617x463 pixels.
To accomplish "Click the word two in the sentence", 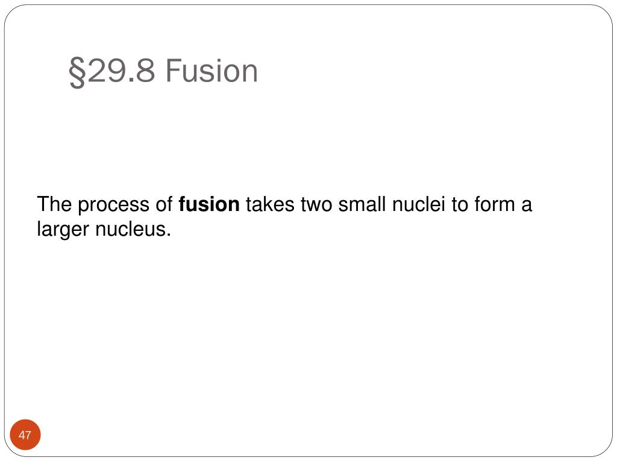I will point(316,205).
